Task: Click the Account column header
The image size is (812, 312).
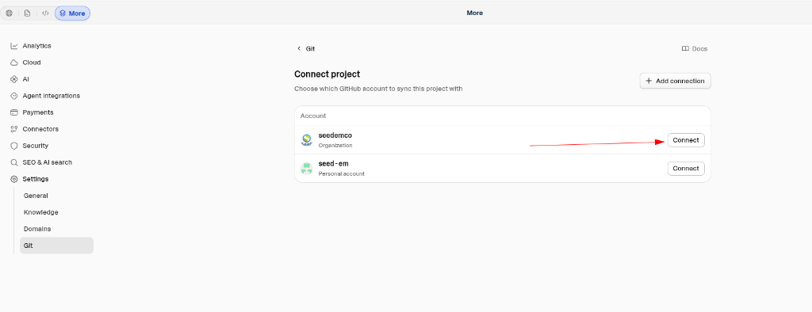Action: click(x=313, y=116)
